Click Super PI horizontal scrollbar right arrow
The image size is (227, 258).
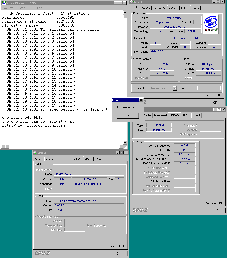[121, 147]
